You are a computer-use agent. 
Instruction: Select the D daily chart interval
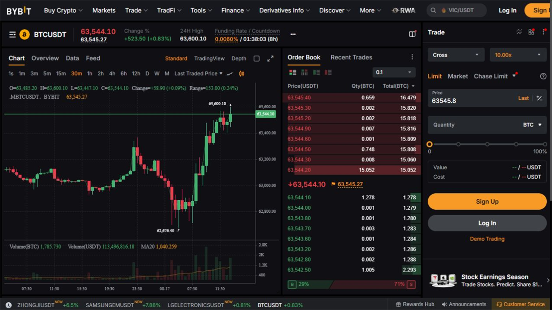(147, 74)
